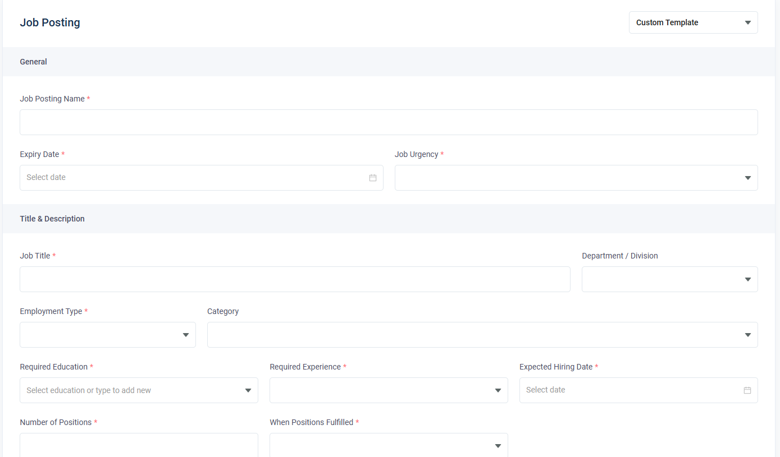The height and width of the screenshot is (457, 780).
Task: Click the calendar icon in Expected Hiring Date
Action: [x=747, y=390]
